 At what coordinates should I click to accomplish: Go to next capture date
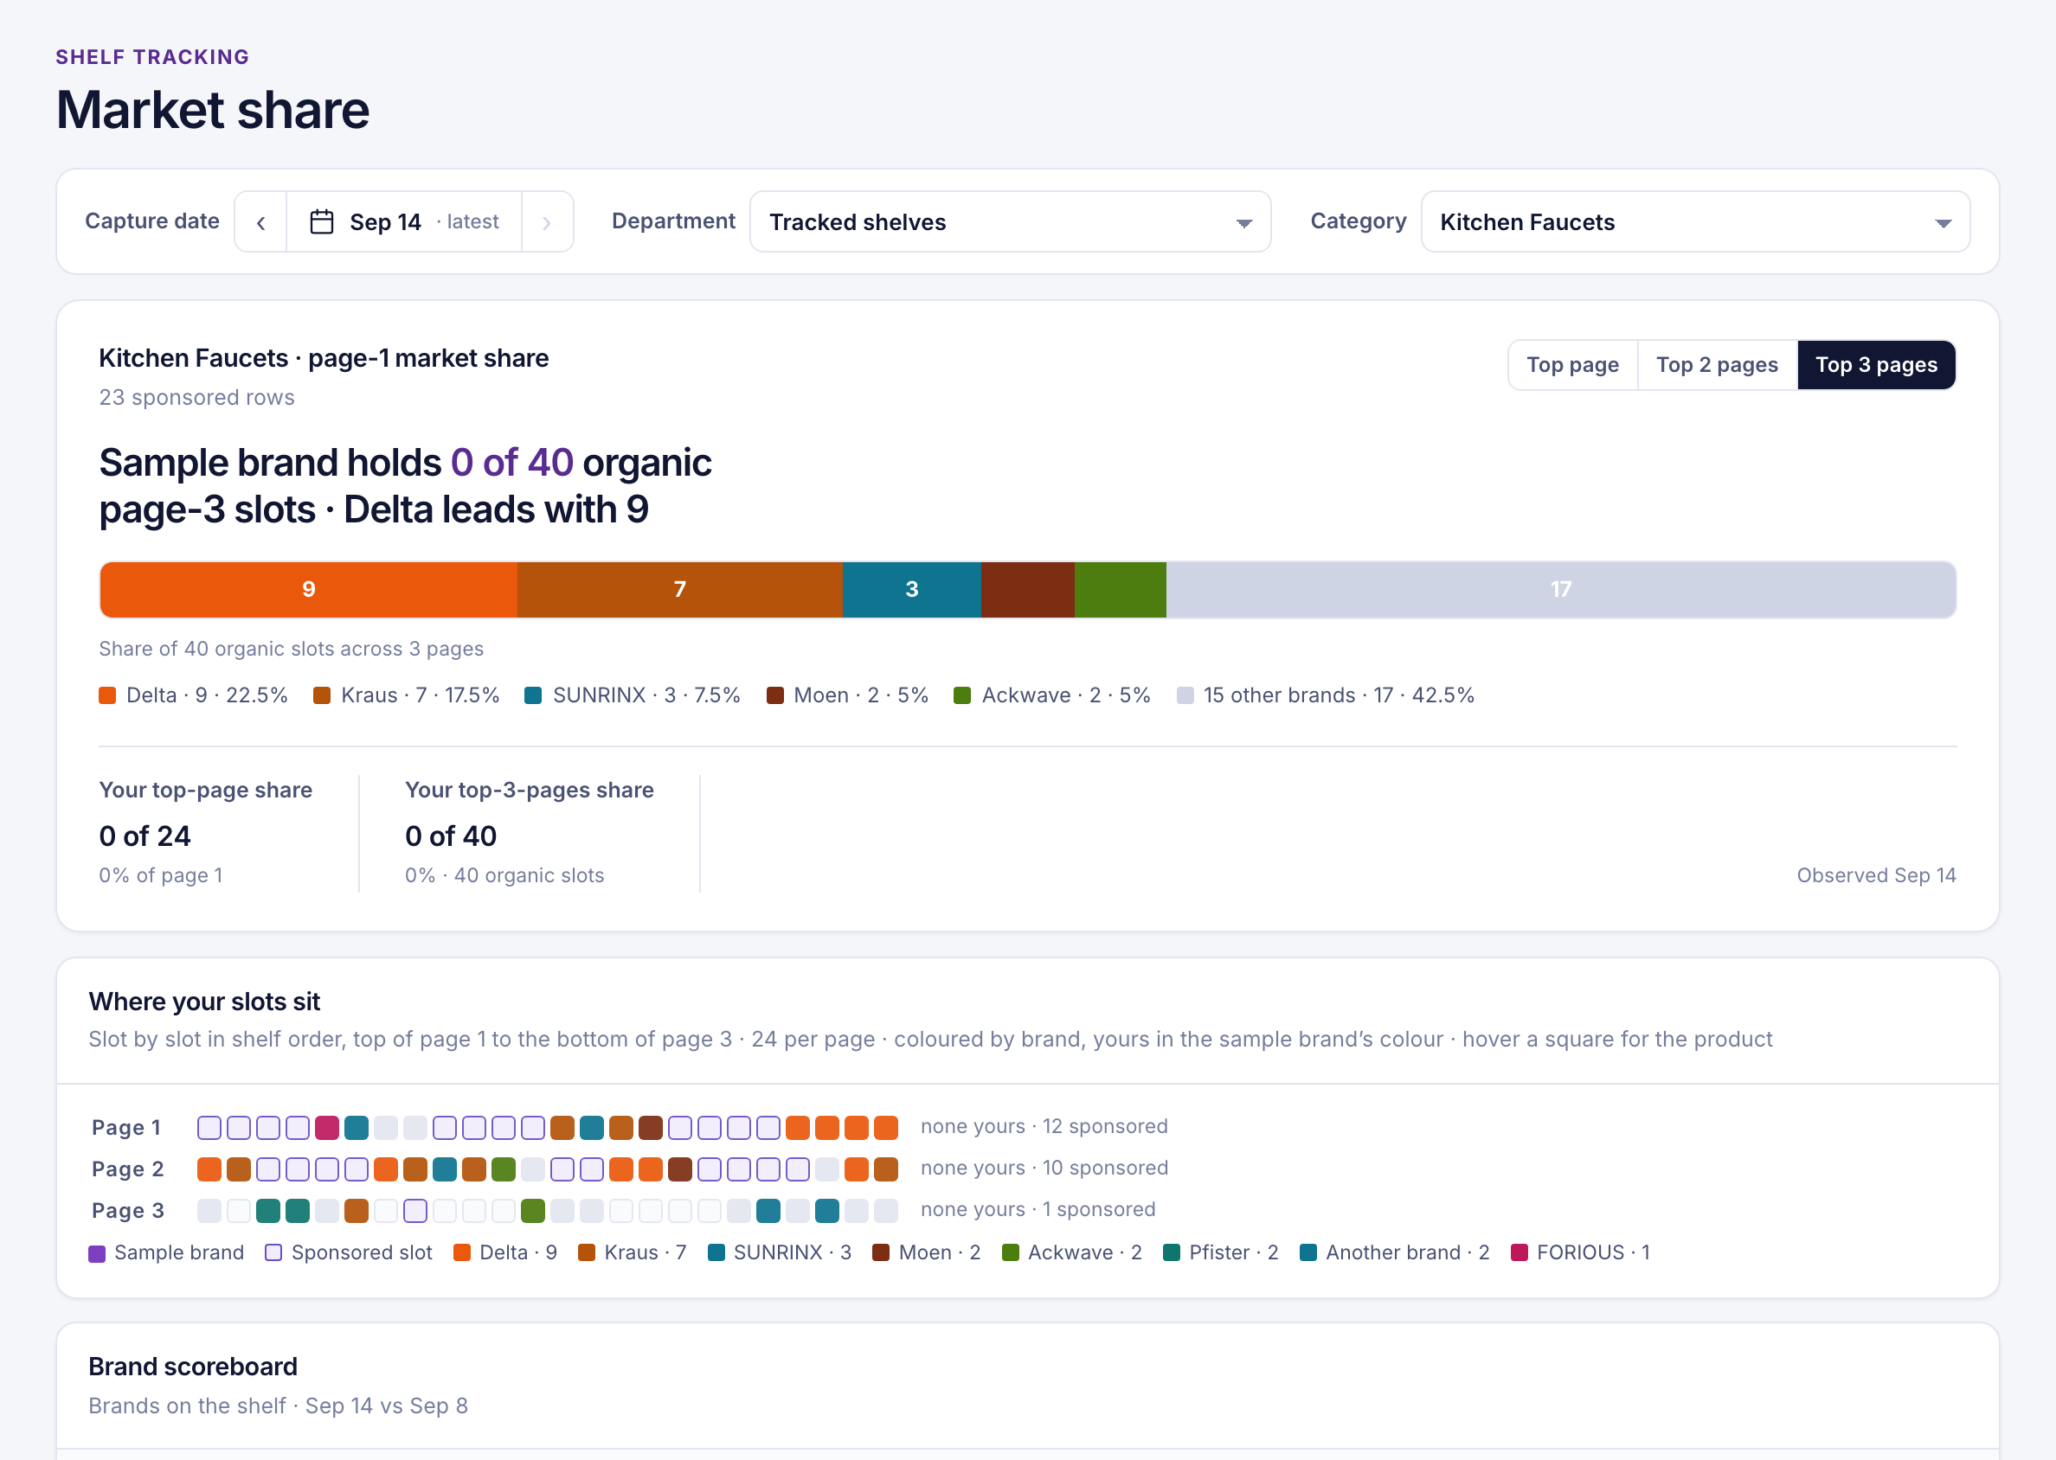point(547,222)
